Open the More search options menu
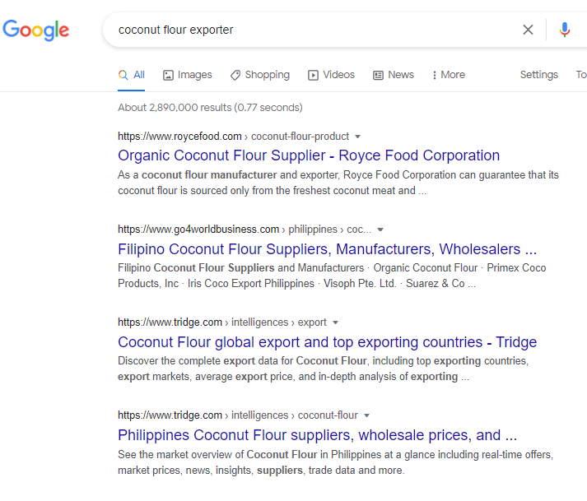Viewport: 587px width, 501px height. pyautogui.click(x=449, y=75)
